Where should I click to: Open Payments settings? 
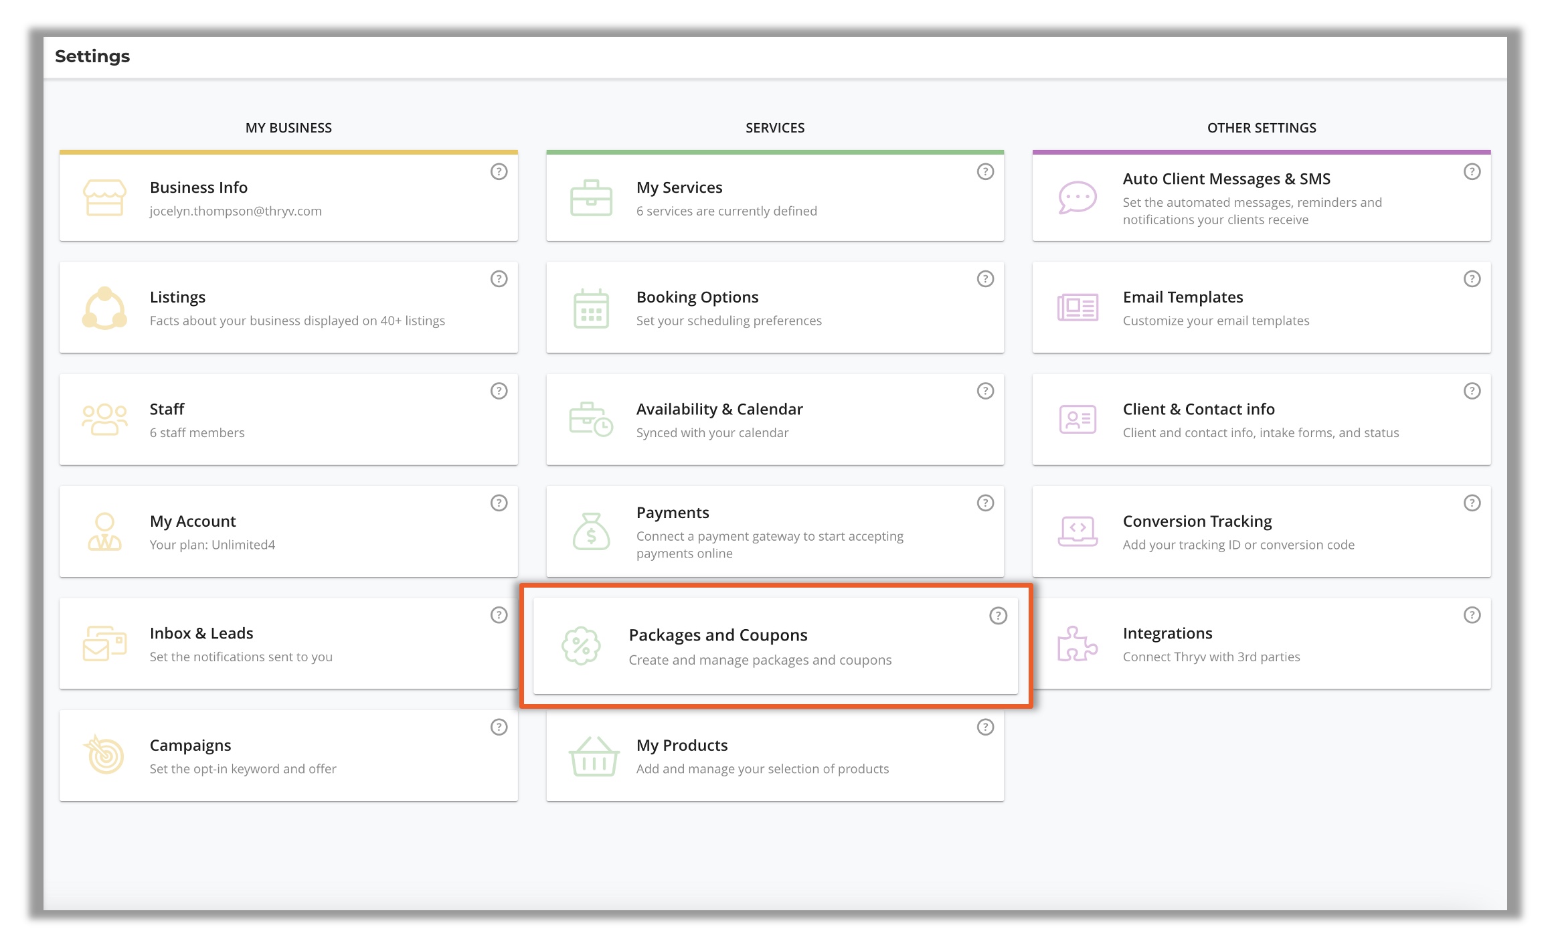coord(775,532)
